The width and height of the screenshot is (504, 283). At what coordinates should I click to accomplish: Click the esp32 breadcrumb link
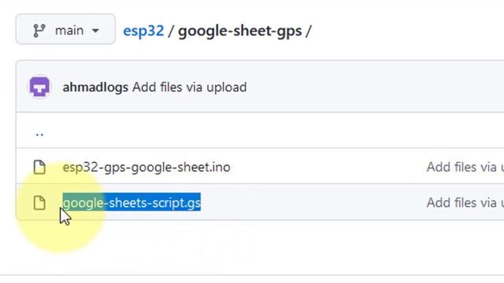pyautogui.click(x=143, y=31)
